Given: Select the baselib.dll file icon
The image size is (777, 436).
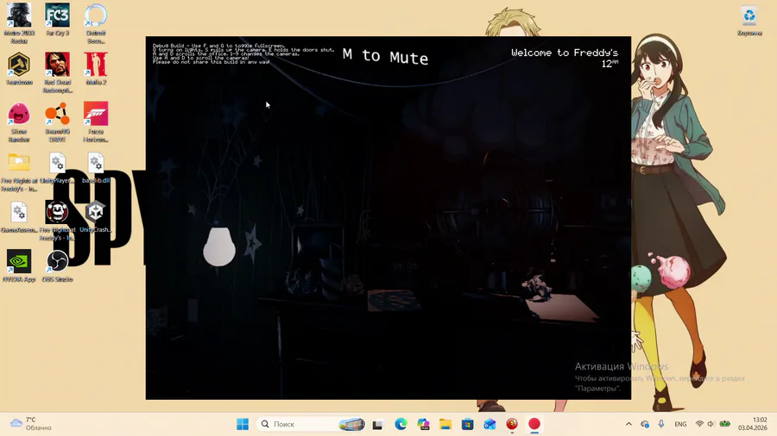Looking at the screenshot, I should (x=96, y=167).
